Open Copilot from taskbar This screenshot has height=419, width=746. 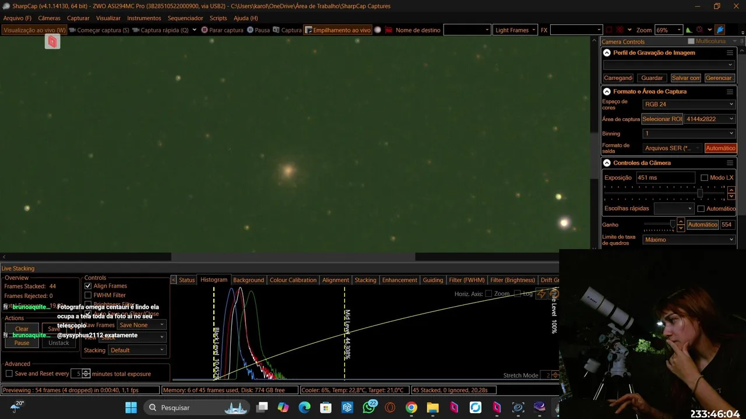click(283, 407)
